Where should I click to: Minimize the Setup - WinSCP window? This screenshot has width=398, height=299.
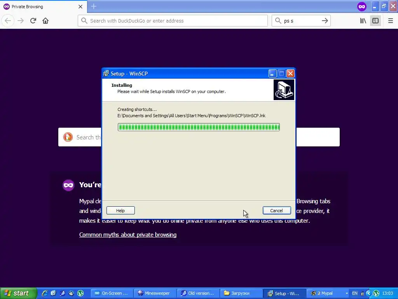pos(272,74)
